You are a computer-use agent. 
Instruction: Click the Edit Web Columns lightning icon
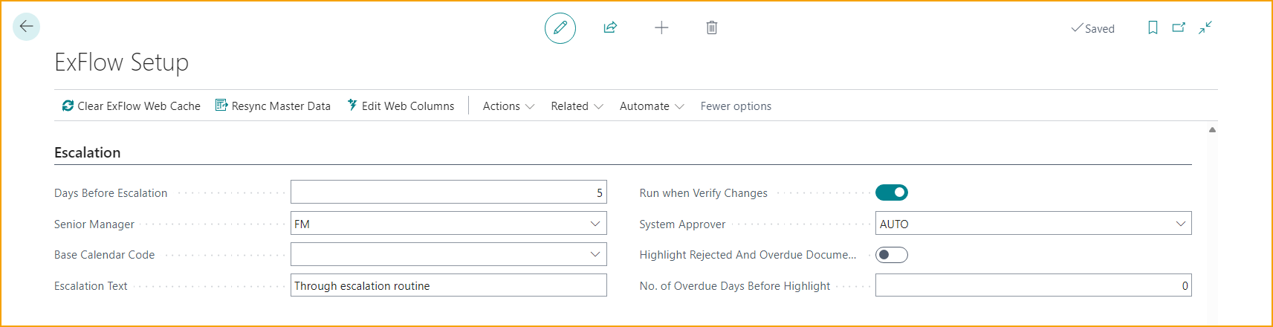[352, 106]
